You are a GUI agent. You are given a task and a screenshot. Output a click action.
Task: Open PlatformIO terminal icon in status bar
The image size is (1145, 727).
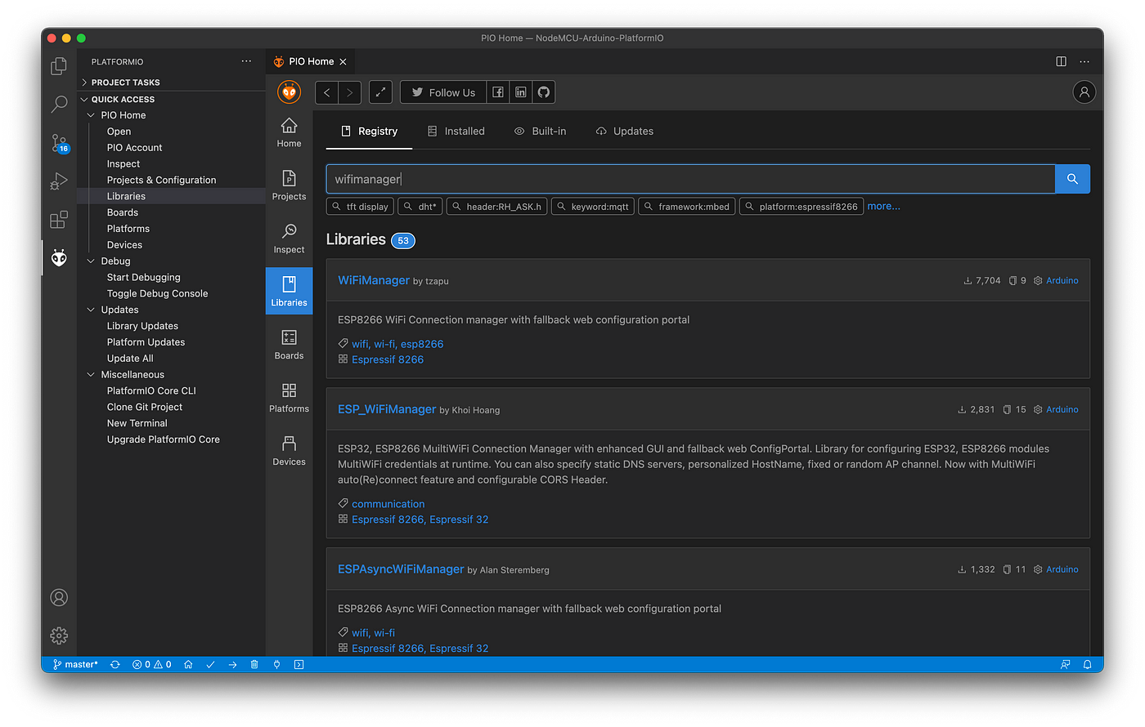[x=299, y=665]
